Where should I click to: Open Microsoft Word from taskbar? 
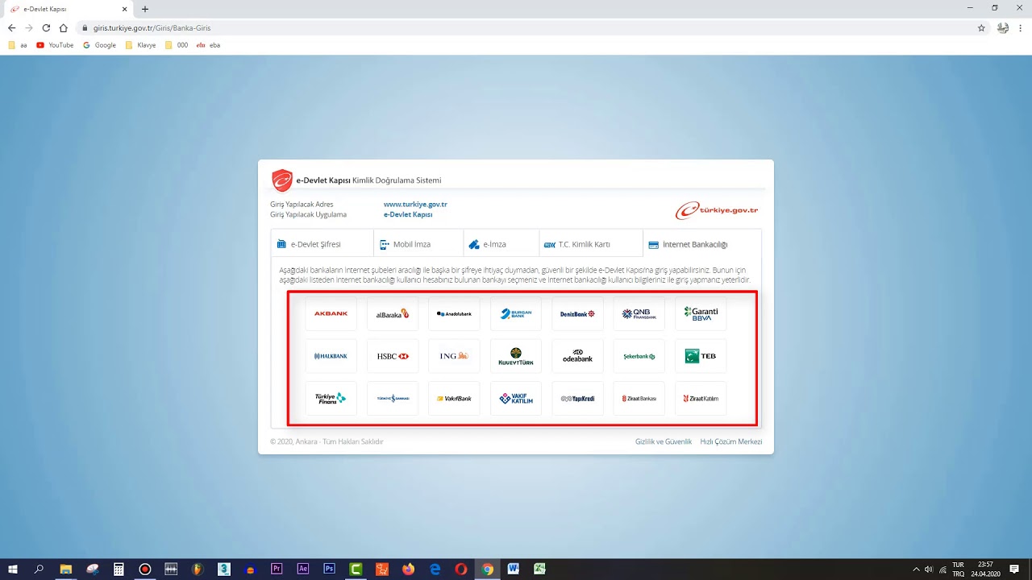514,569
